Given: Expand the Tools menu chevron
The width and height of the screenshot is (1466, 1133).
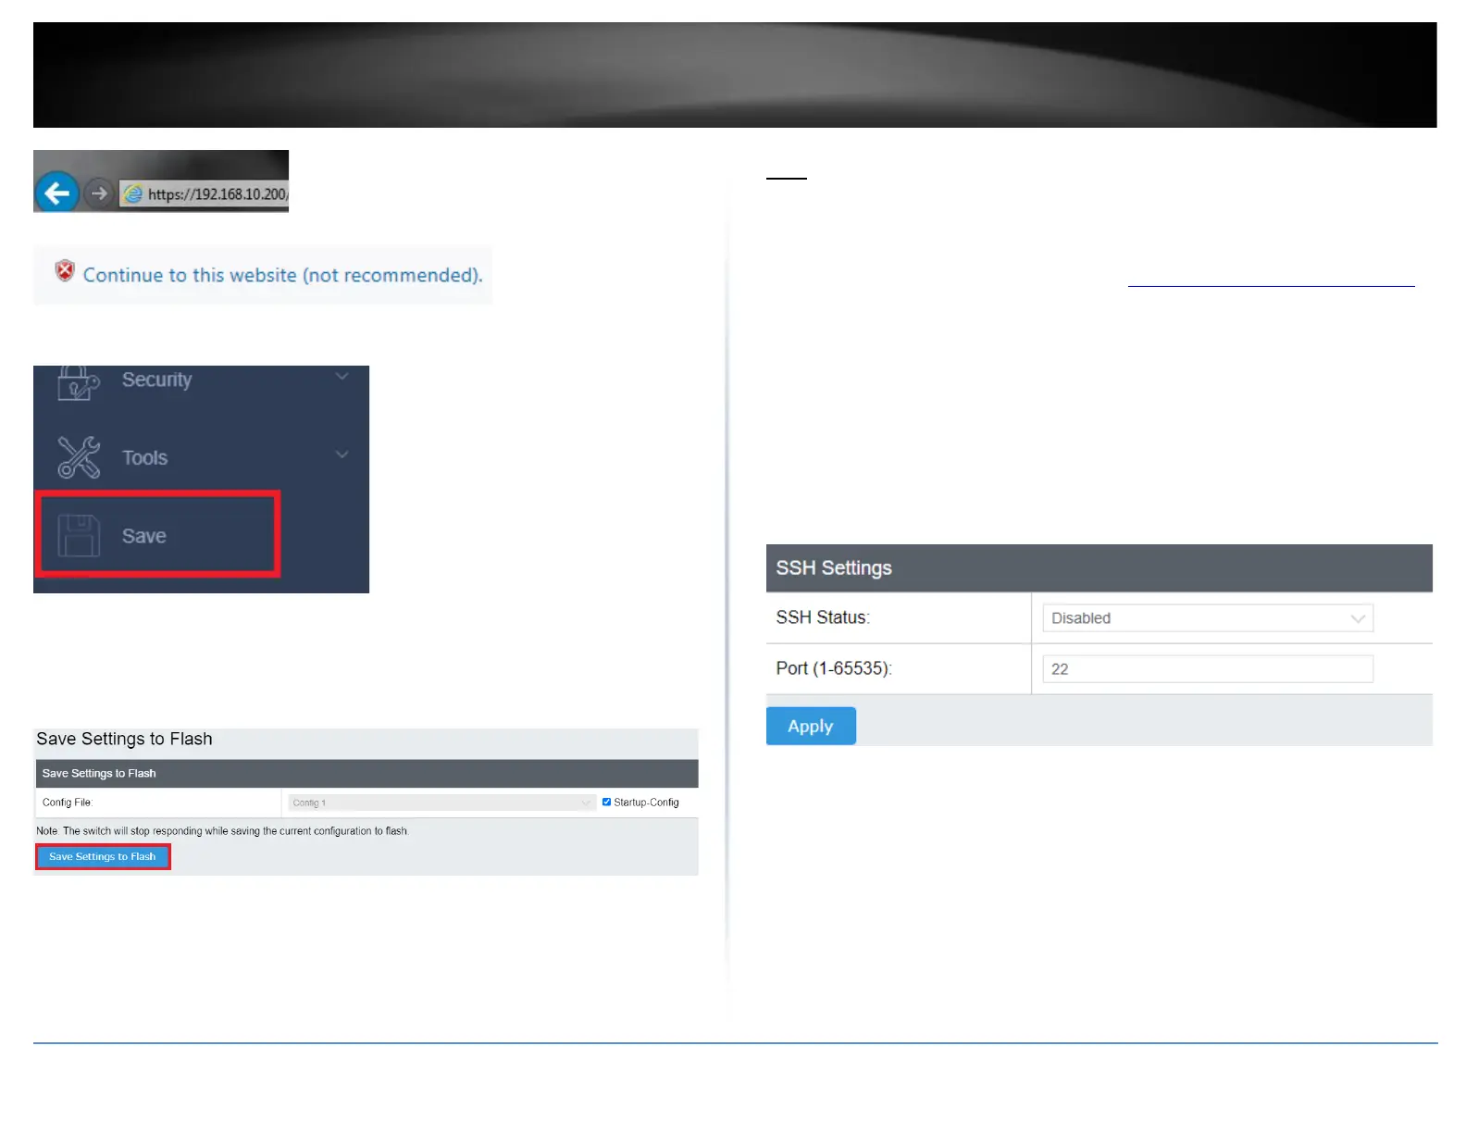Looking at the screenshot, I should pos(342,454).
